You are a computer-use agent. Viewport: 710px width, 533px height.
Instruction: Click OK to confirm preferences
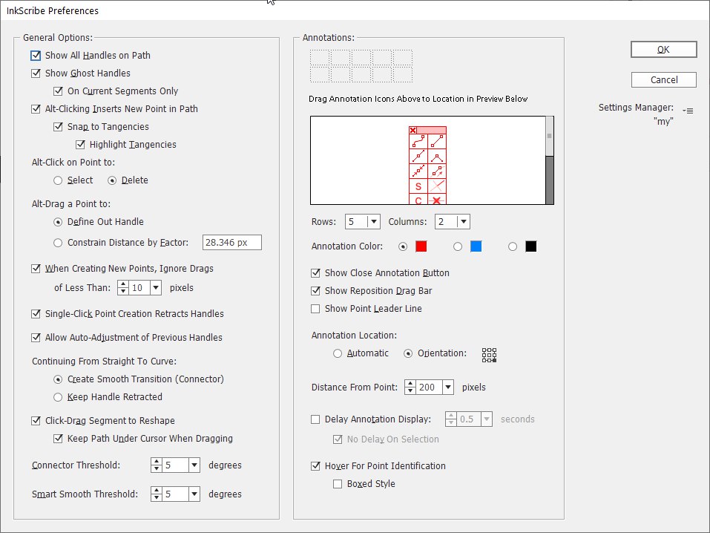[663, 50]
